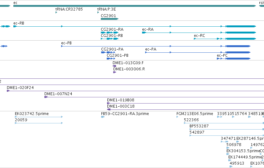
Task: Click the DME1-020F24 clone label
Action: [x=20, y=88]
